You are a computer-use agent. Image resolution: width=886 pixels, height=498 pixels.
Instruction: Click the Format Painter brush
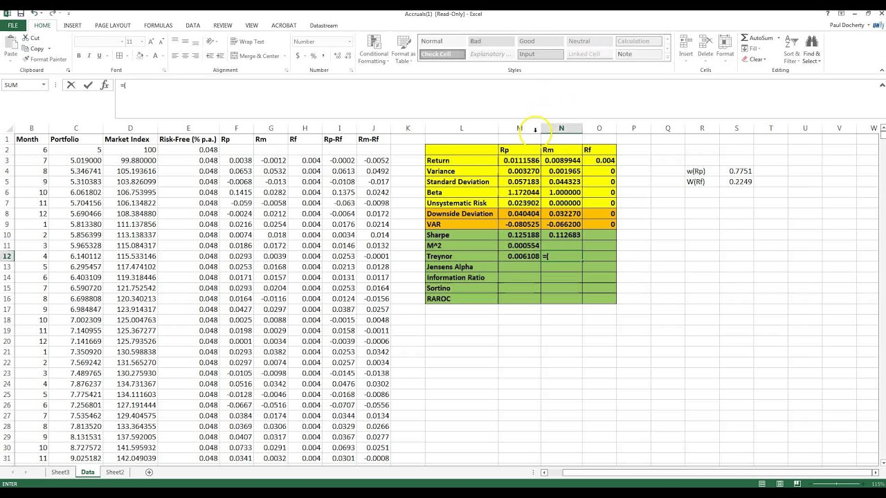(26, 59)
